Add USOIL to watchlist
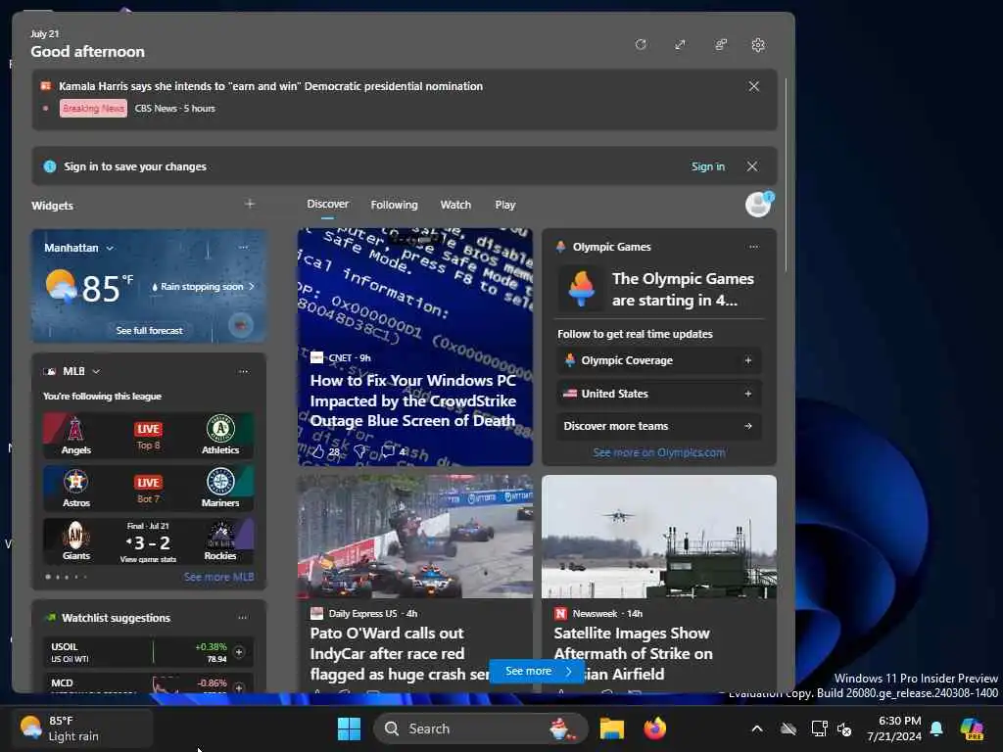This screenshot has width=1003, height=752. click(x=239, y=651)
